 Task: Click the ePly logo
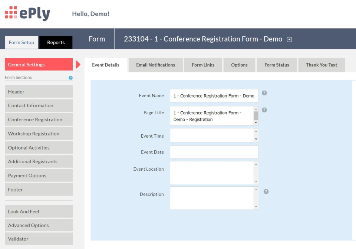[x=27, y=13]
